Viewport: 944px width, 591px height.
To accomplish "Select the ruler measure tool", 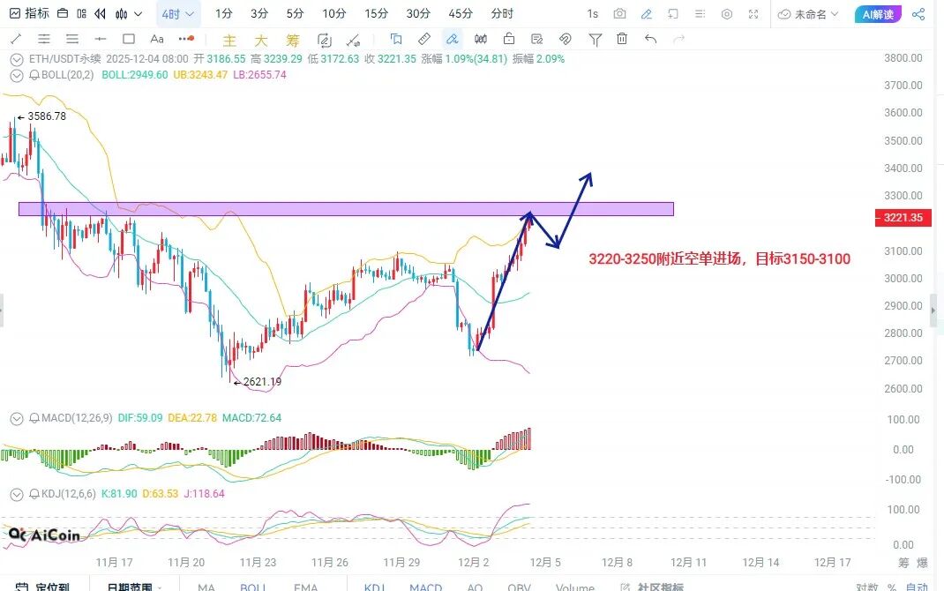I will [423, 39].
